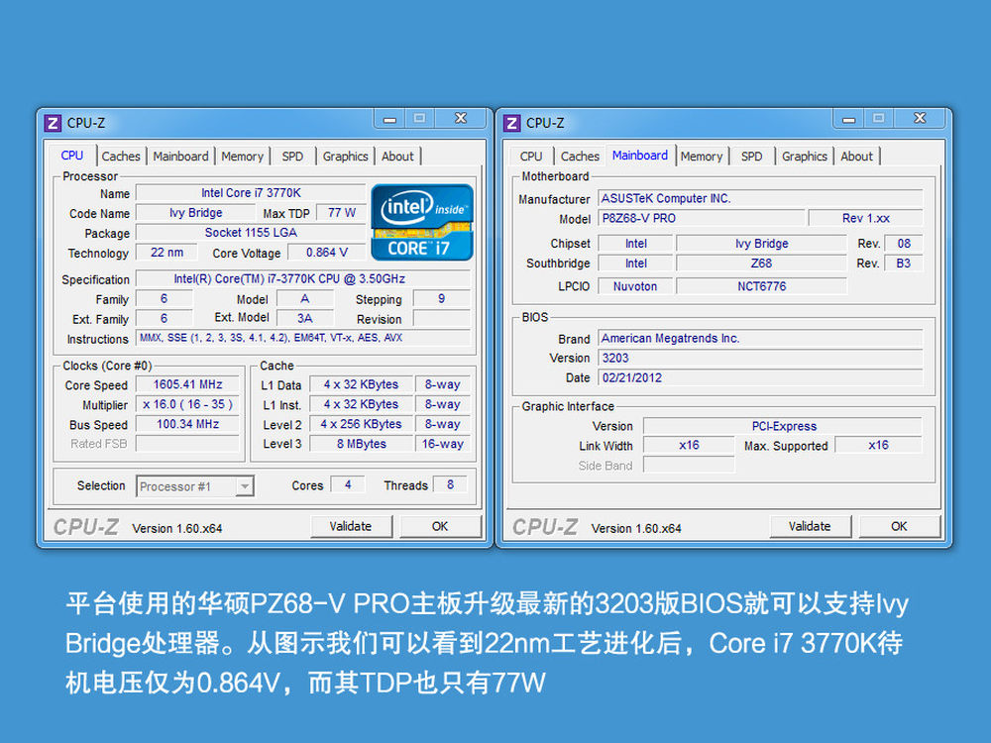Minimize the right CPU-Z window
Image resolution: width=991 pixels, height=743 pixels.
pos(848,119)
